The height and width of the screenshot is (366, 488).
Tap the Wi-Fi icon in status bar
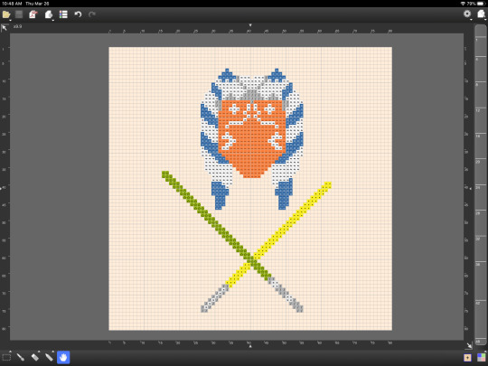pyautogui.click(x=463, y=4)
